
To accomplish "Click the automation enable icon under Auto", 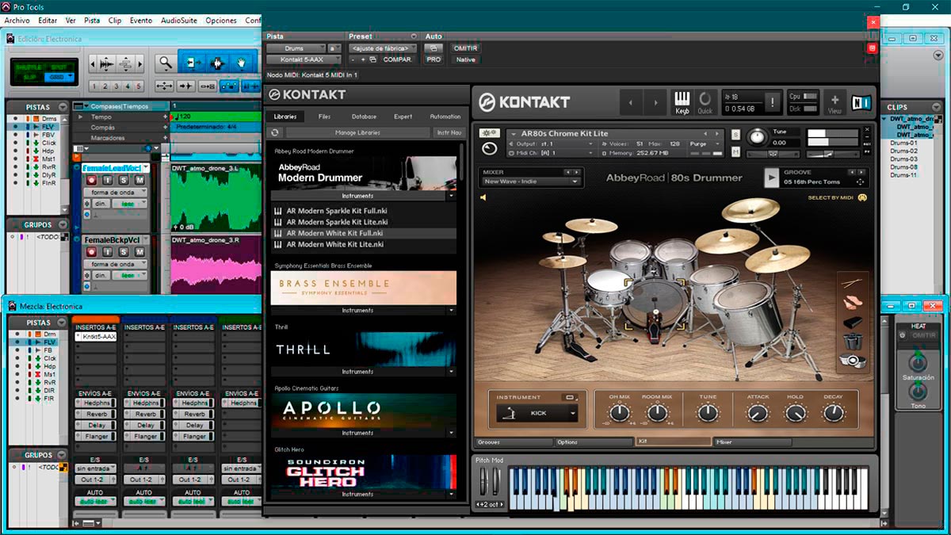I will (x=433, y=48).
